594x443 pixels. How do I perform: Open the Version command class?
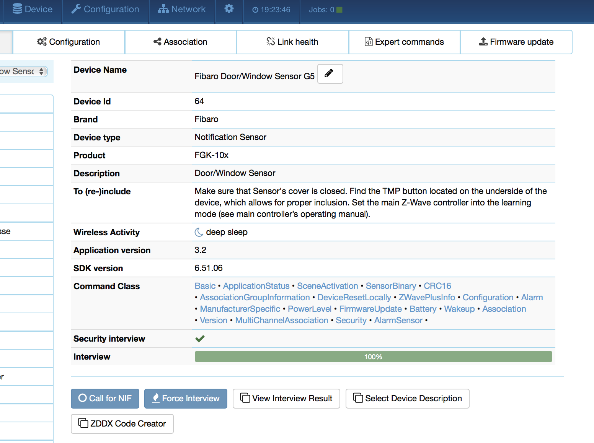(214, 321)
